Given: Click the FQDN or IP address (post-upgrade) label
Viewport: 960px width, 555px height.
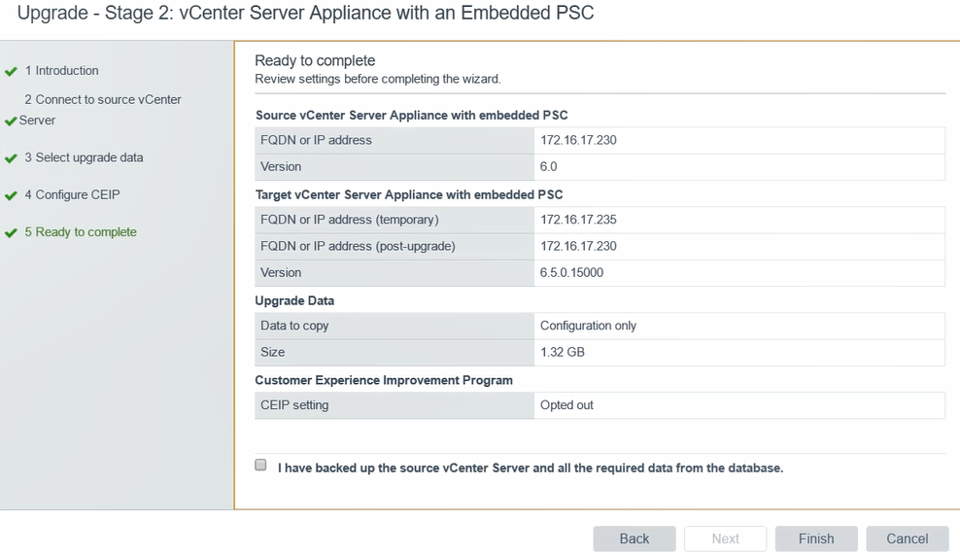Looking at the screenshot, I should click(358, 246).
